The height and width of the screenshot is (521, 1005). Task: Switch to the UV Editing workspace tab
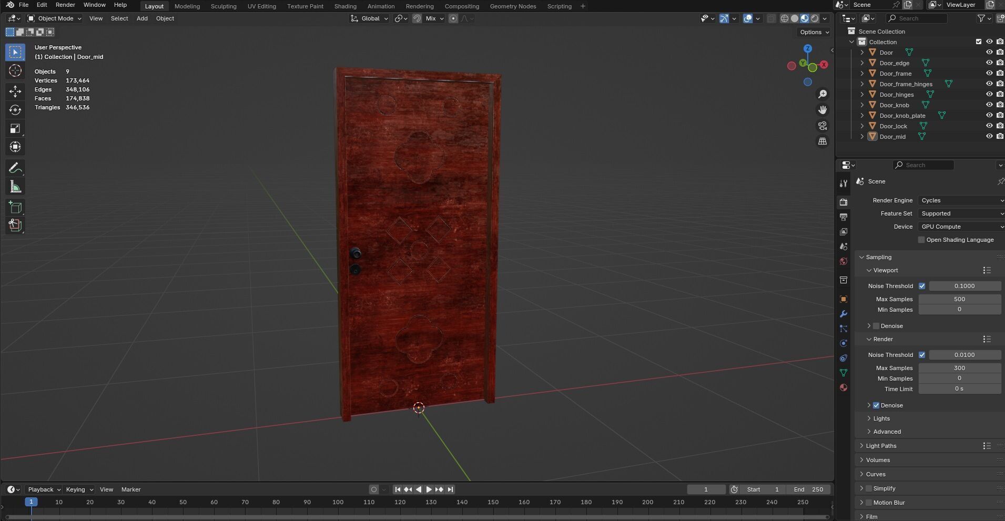pyautogui.click(x=261, y=6)
